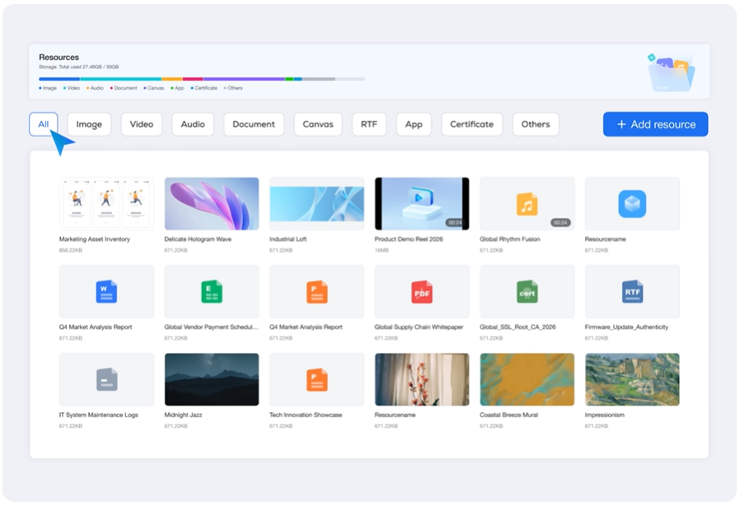Open the green spreadsheet Global Vendor Payment icon

coord(212,291)
